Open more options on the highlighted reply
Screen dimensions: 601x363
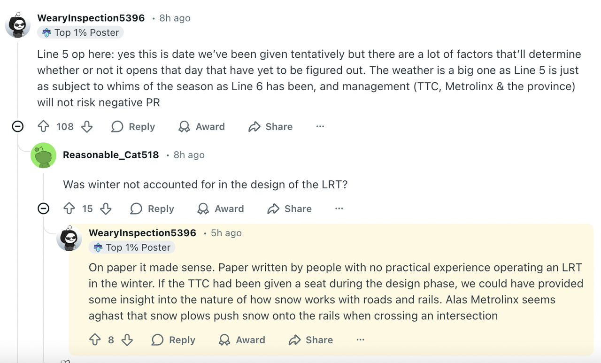pos(360,340)
